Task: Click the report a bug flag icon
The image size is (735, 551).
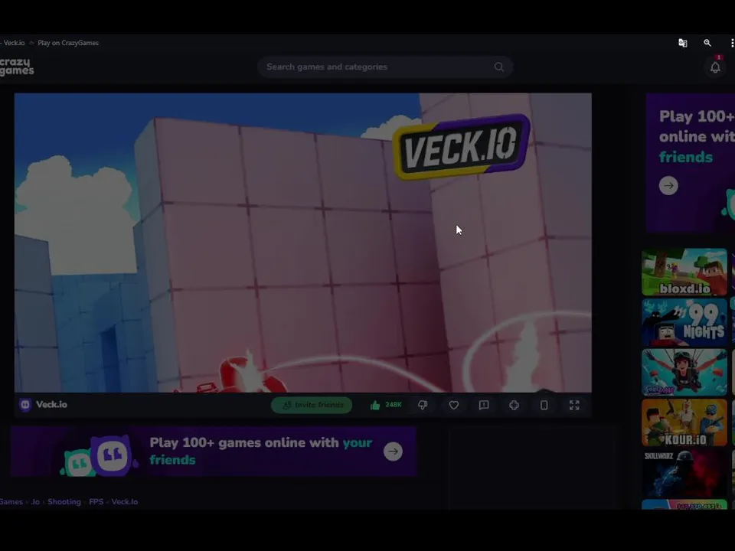Action: point(484,405)
